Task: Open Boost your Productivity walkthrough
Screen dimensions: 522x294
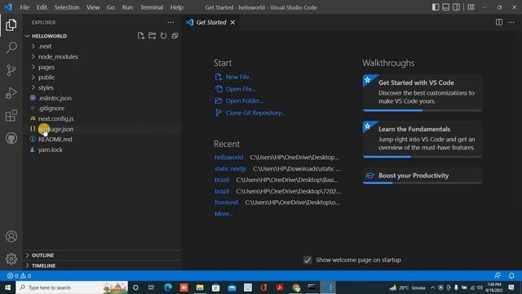Action: pyautogui.click(x=422, y=176)
